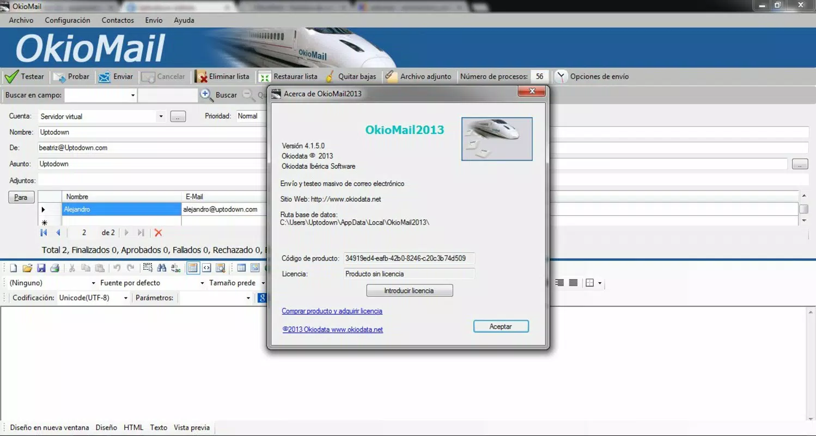The height and width of the screenshot is (436, 816).
Task: Click the Save floppy disk icon
Action: click(41, 268)
